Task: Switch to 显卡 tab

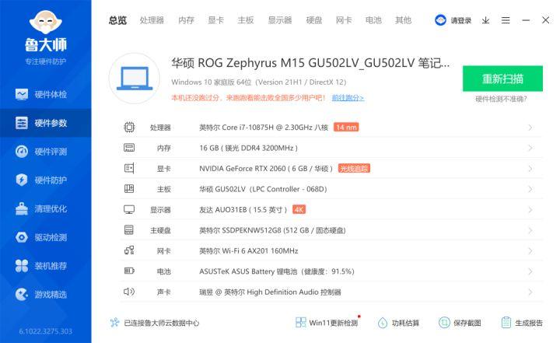Action: (215, 20)
